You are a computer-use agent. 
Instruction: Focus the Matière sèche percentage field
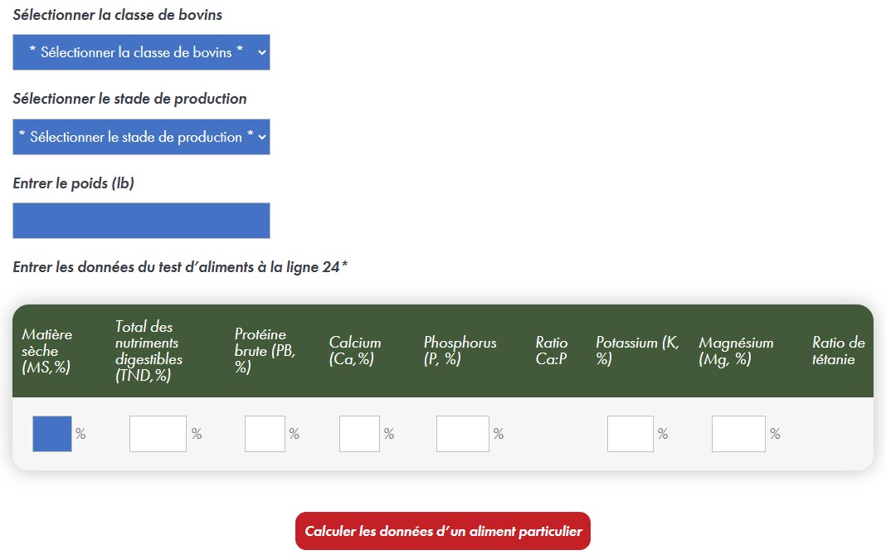pos(52,434)
